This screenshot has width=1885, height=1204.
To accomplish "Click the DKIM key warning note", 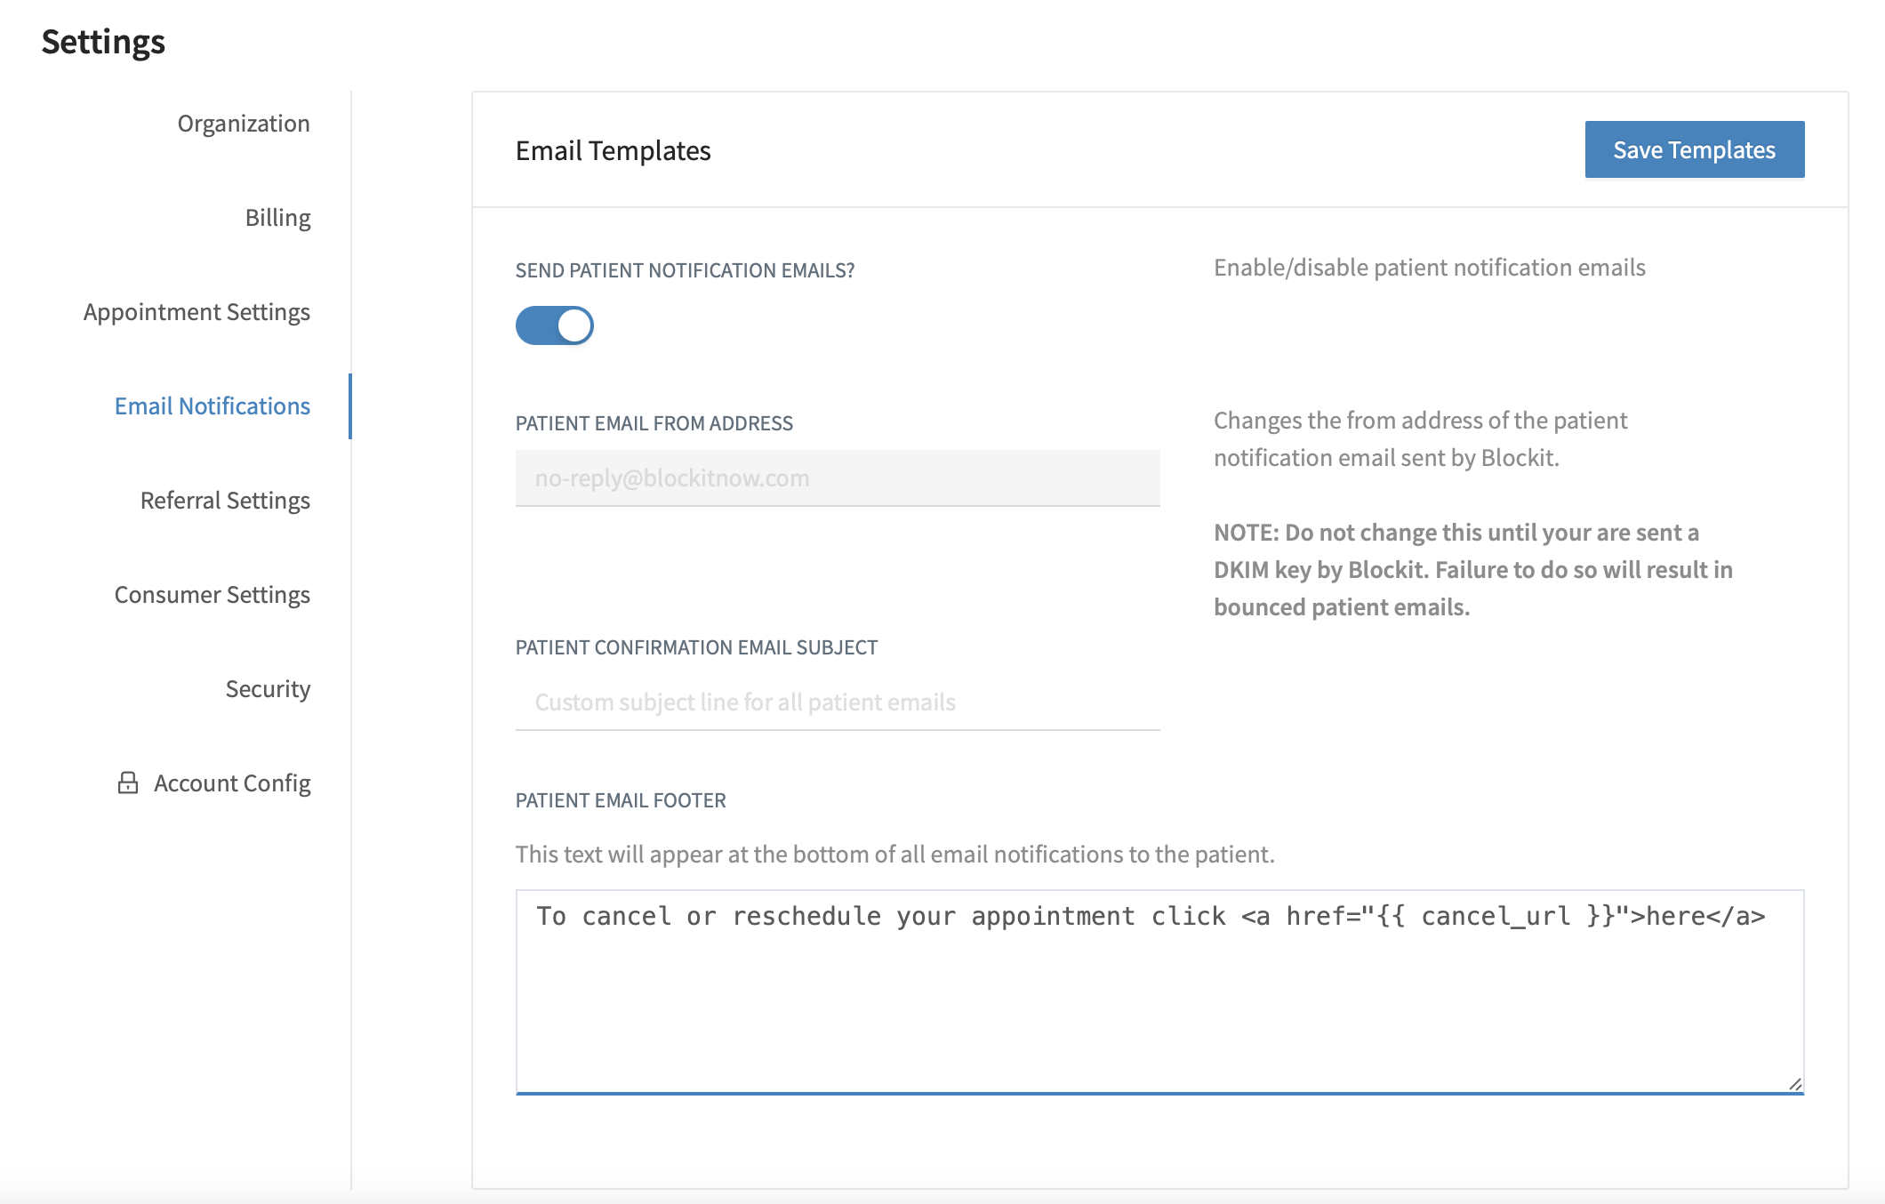I will coord(1472,569).
